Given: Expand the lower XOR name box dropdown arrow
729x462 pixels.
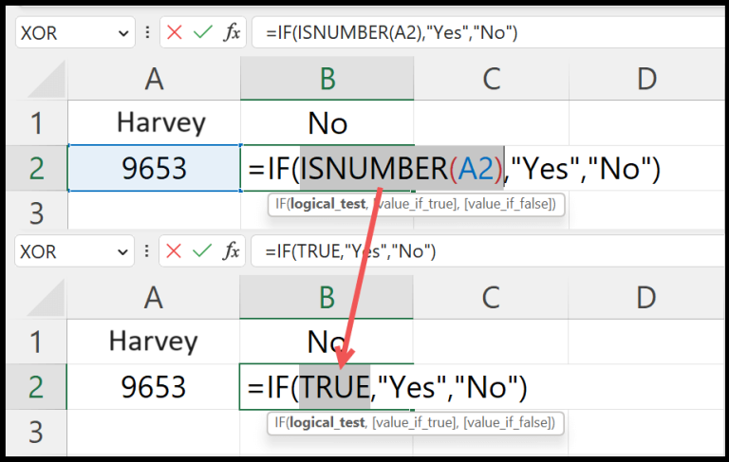Looking at the screenshot, I should 122,251.
